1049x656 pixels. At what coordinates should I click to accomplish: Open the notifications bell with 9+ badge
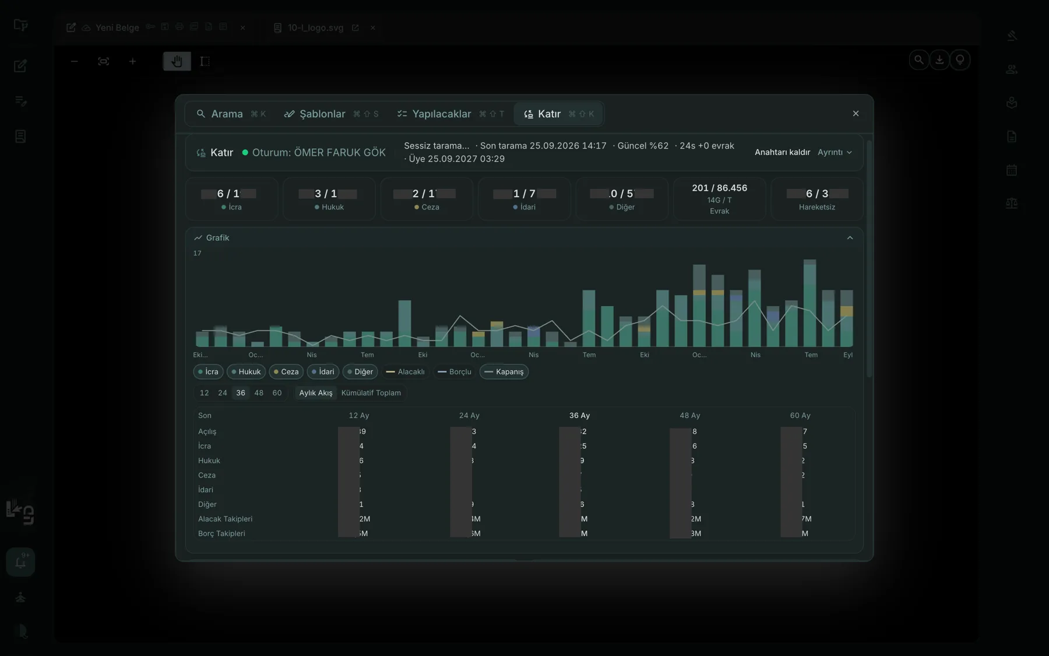pyautogui.click(x=20, y=562)
